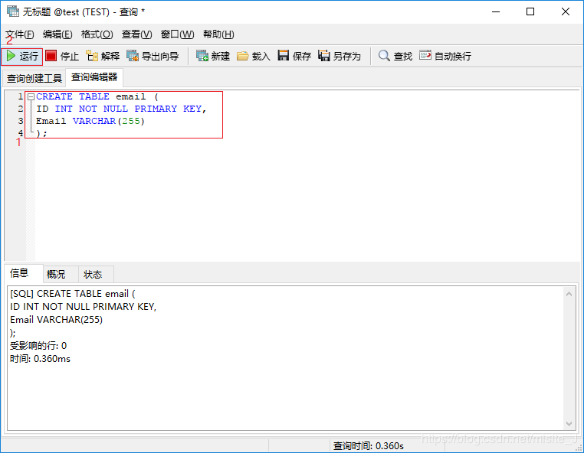
Task: Click the message panel scroll-down arrow
Action: click(569, 424)
